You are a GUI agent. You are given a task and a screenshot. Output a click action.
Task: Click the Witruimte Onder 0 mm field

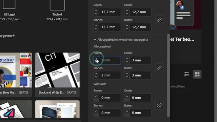[x=140, y=98]
